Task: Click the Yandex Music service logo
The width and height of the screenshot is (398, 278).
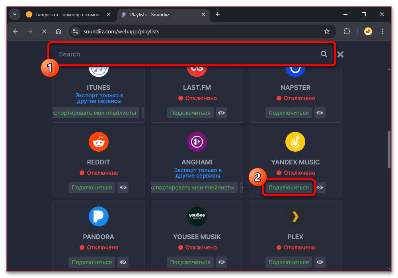Action: (x=295, y=142)
